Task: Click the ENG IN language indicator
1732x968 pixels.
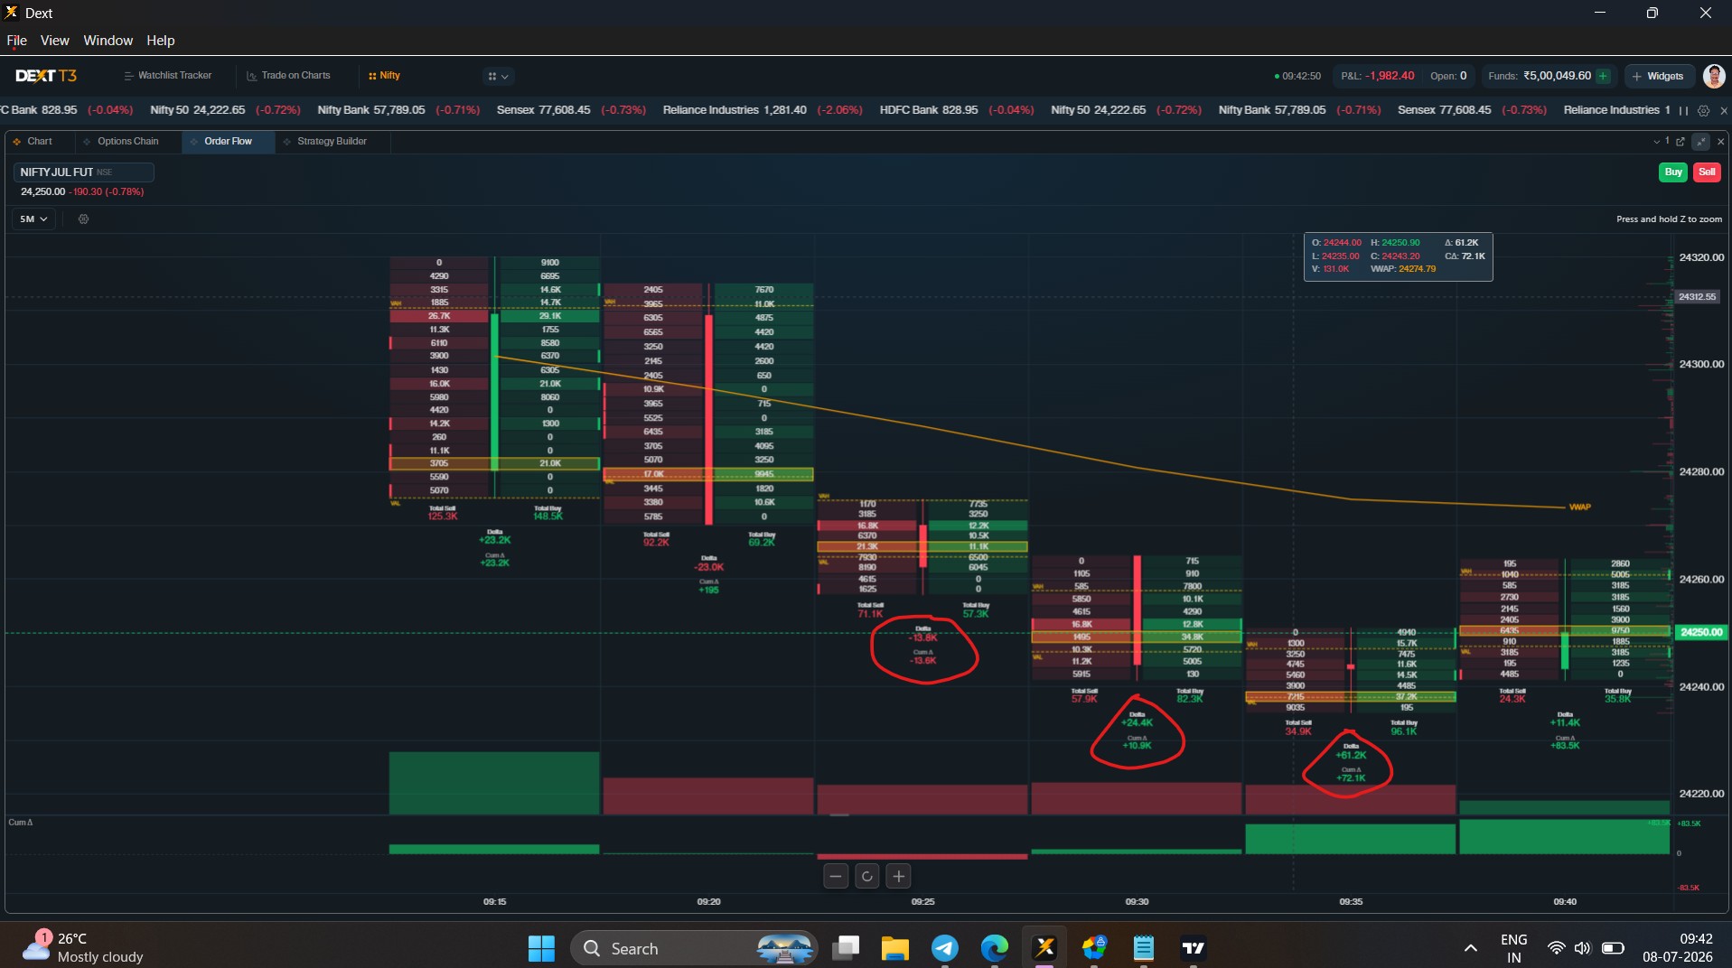Action: (x=1513, y=948)
